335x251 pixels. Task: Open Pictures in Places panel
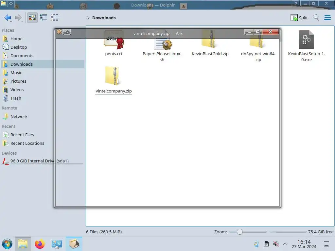(x=42, y=81)
